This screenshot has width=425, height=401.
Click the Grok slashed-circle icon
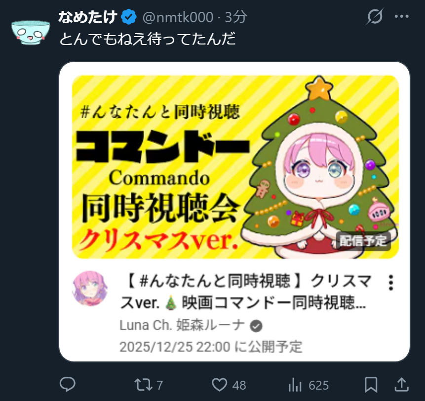tap(375, 16)
